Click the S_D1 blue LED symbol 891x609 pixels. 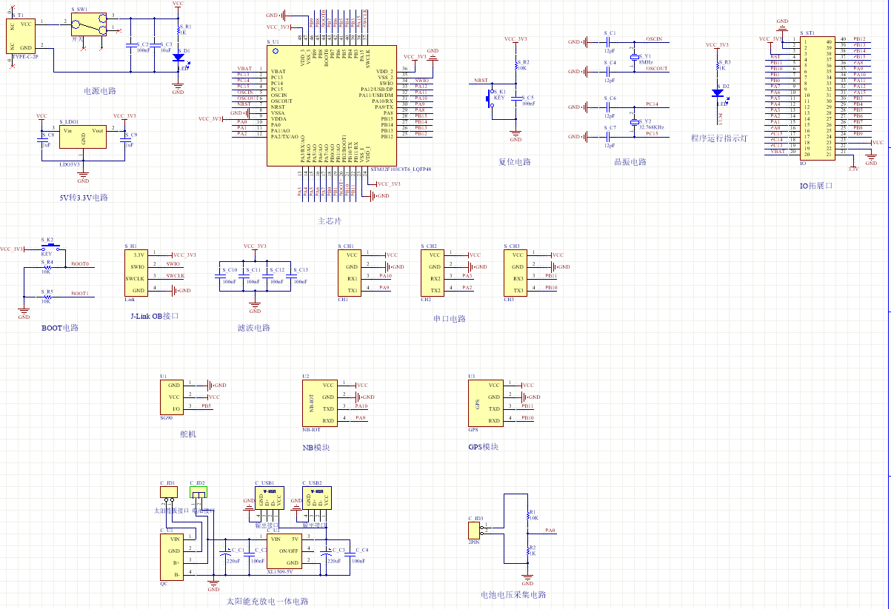click(x=178, y=57)
